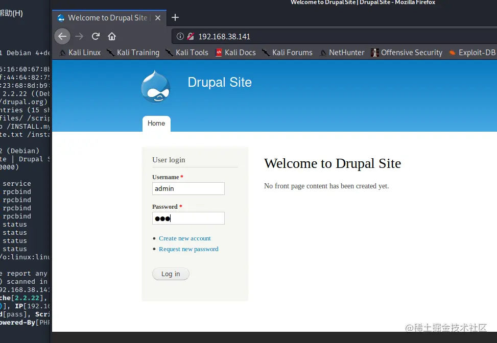Screen dimensions: 497x343
Task: Open the 帮助(H) menu in terminal window
Action: tap(11, 13)
